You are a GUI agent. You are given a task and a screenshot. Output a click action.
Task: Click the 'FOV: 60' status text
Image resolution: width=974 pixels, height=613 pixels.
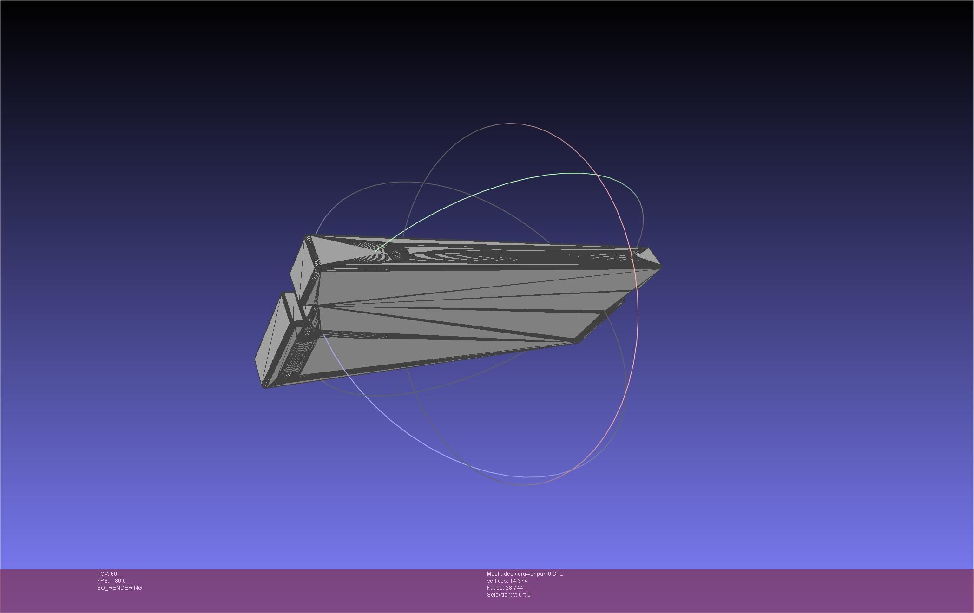point(107,574)
